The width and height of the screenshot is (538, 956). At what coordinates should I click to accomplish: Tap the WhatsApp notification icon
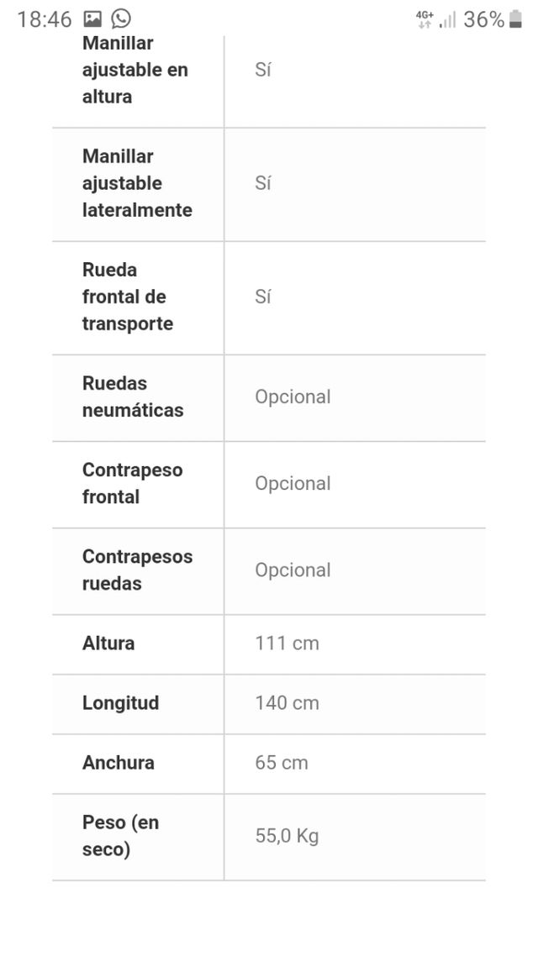click(x=121, y=19)
